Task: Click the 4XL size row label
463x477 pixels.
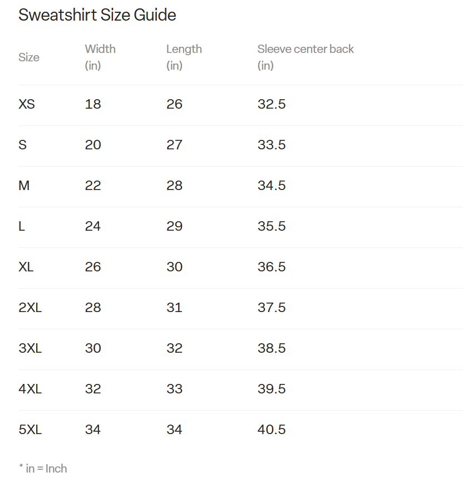Action: pos(30,389)
